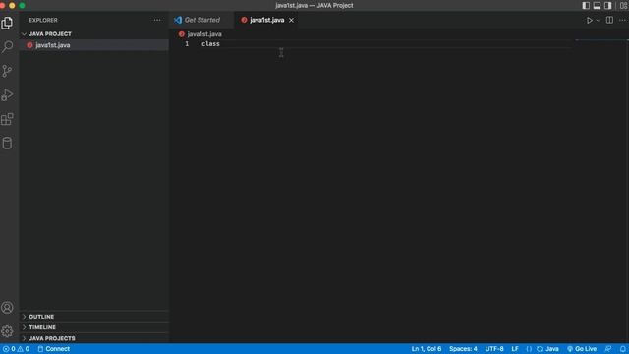
Task: Switch to the Get Started tab
Action: (x=202, y=20)
